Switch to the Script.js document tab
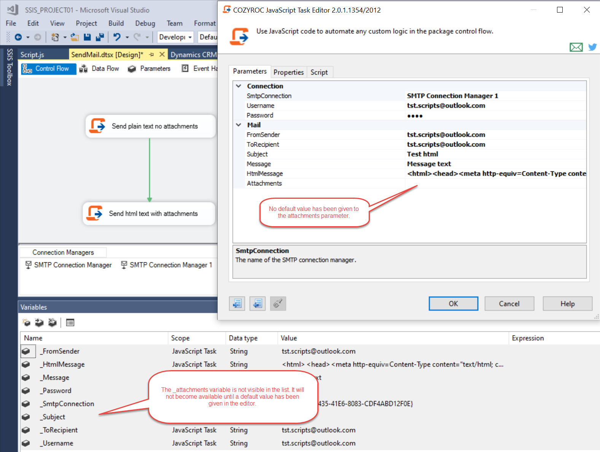 [x=32, y=54]
